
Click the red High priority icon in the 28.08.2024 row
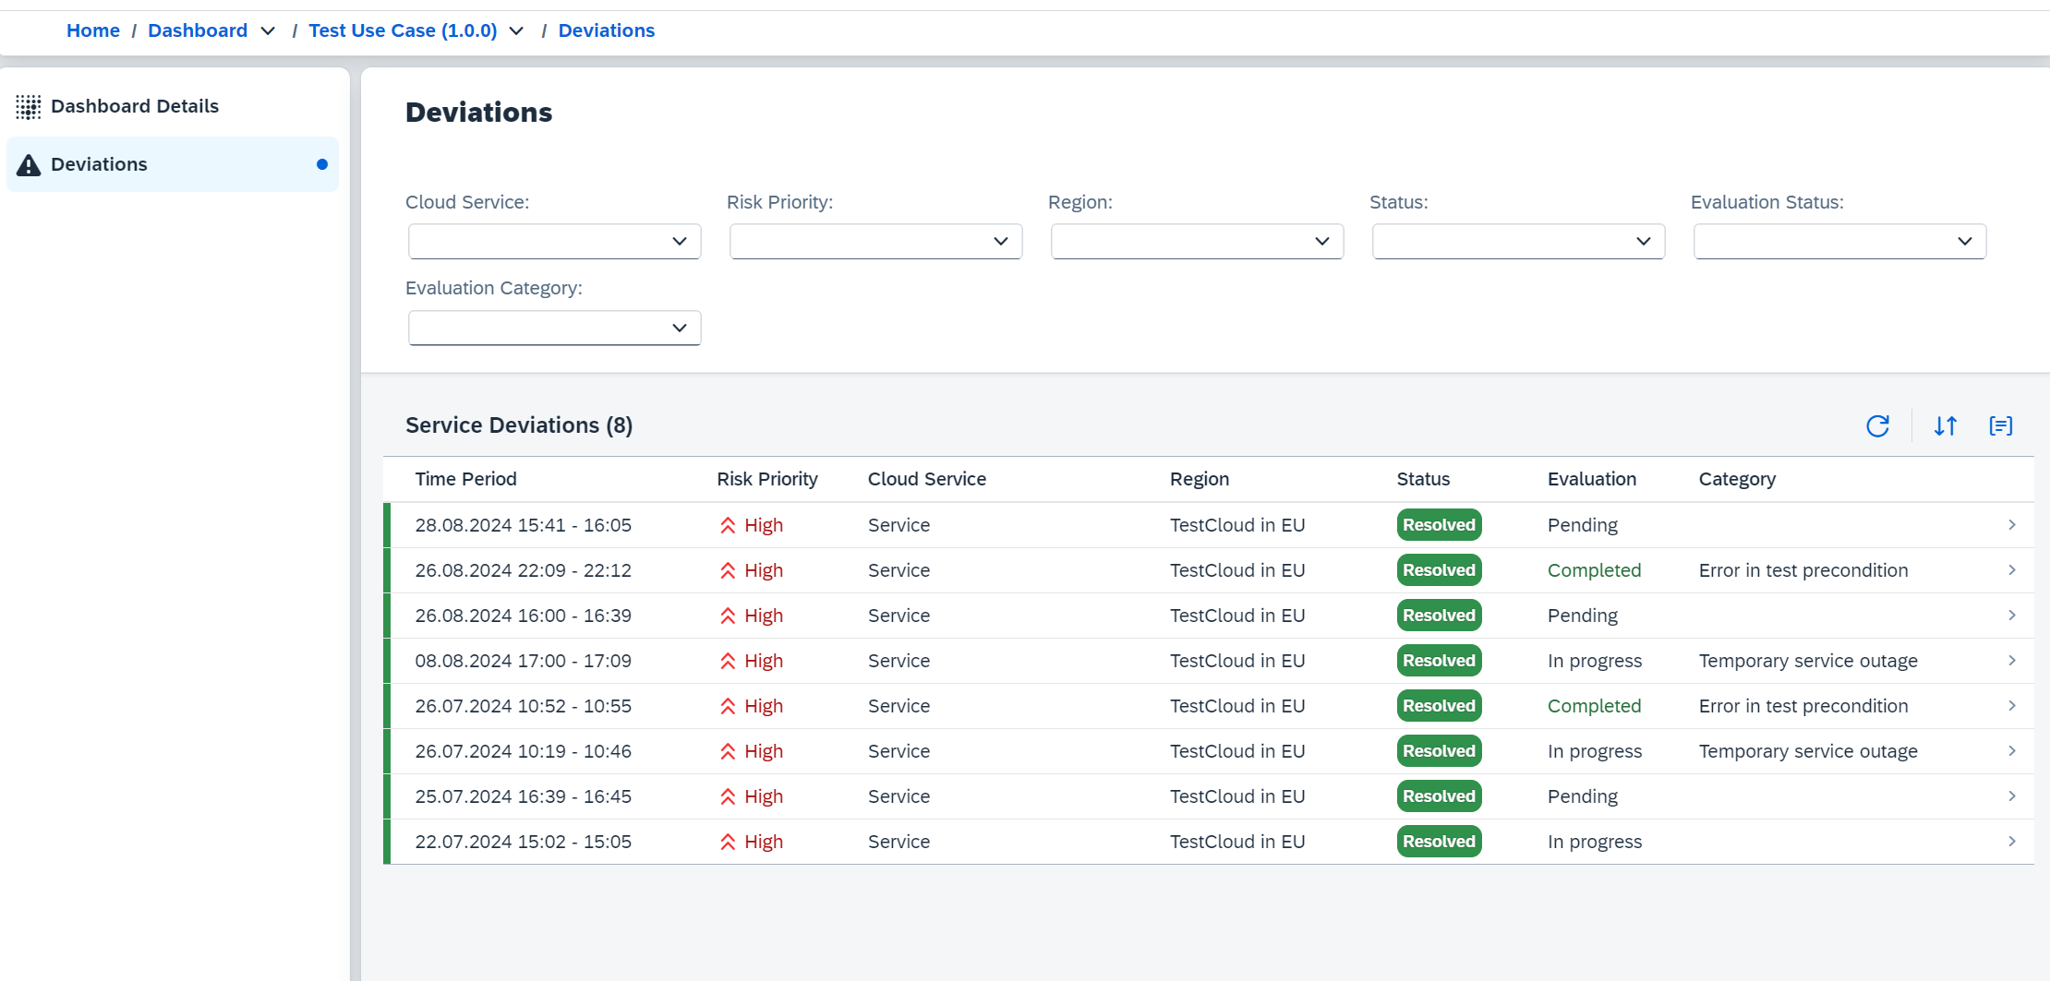point(729,524)
